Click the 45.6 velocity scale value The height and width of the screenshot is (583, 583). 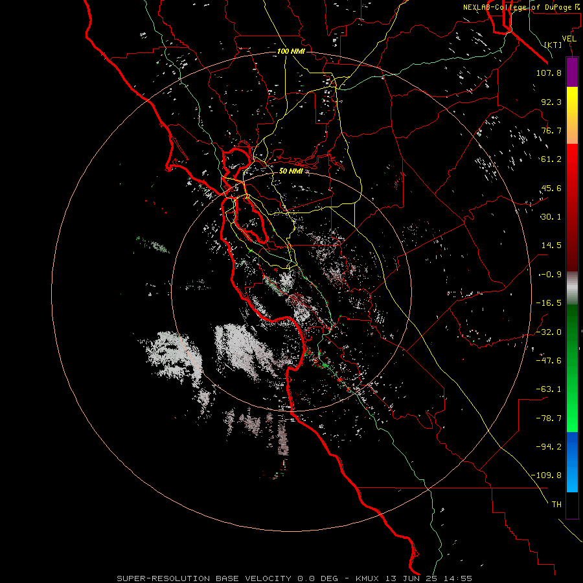pyautogui.click(x=551, y=188)
